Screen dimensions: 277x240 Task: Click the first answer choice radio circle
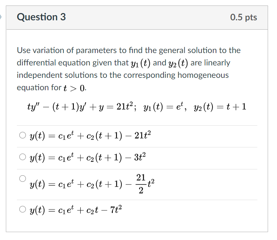click(22, 134)
